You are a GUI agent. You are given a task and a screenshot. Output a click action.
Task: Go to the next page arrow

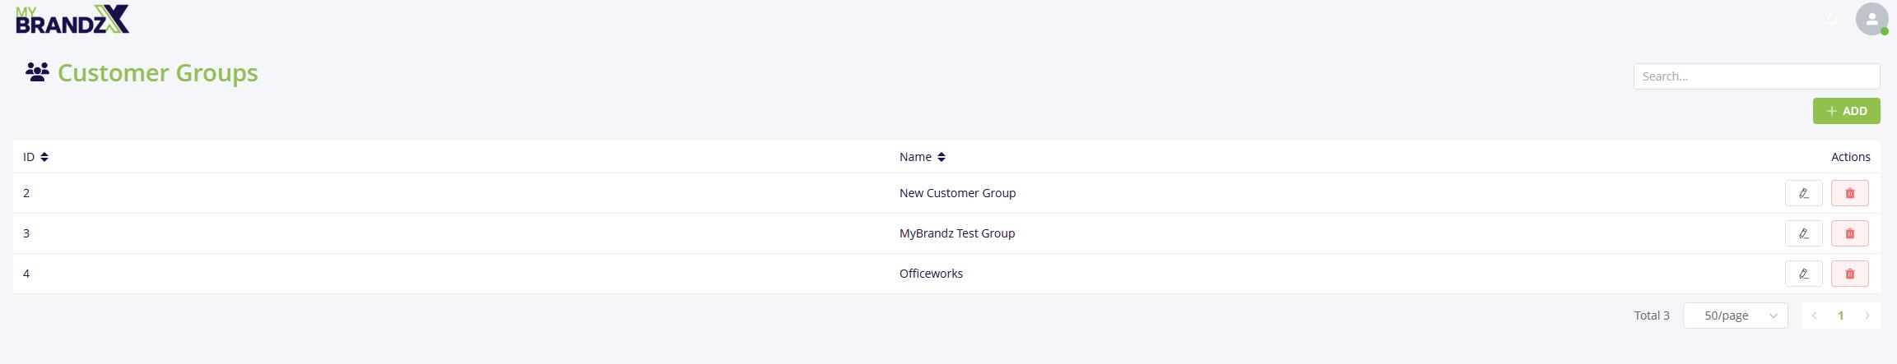pyautogui.click(x=1867, y=316)
